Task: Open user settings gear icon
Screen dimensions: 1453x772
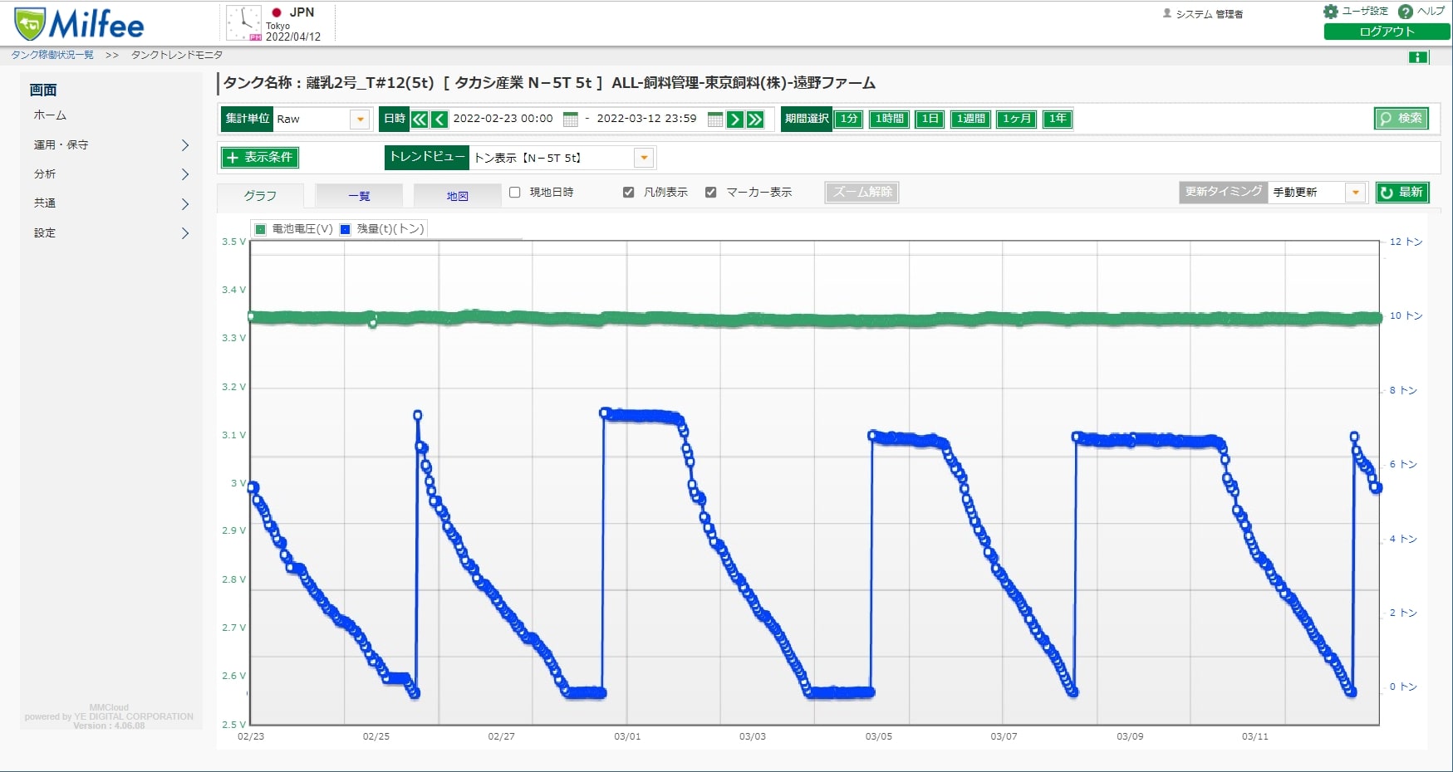Action: point(1330,12)
